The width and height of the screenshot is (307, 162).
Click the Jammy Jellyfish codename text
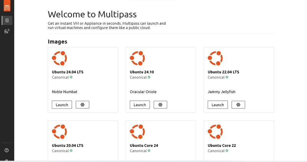pyautogui.click(x=221, y=92)
